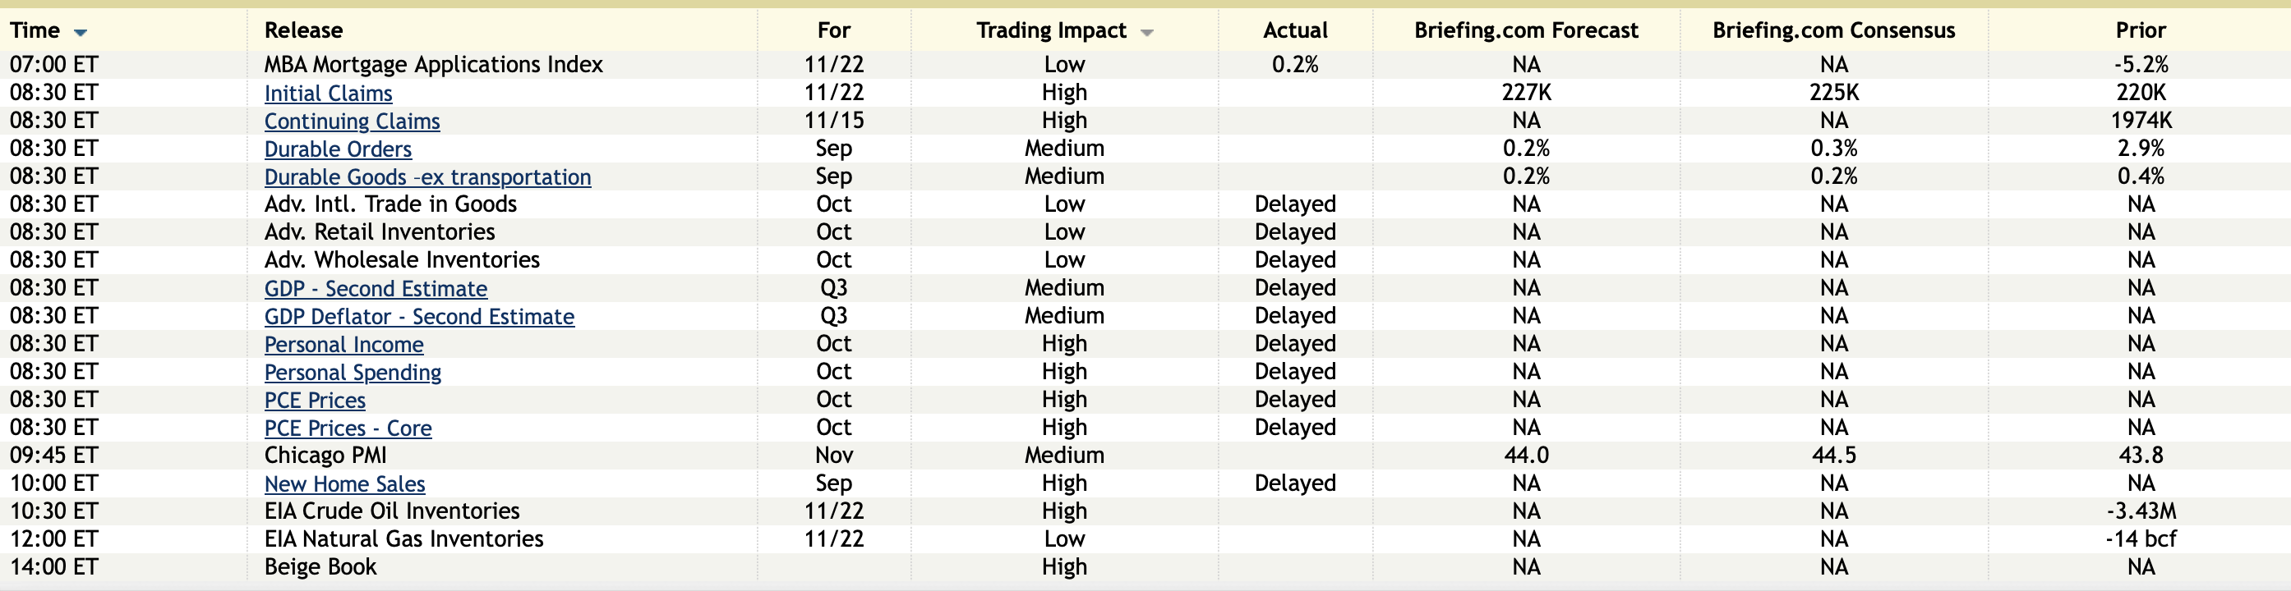Select the Prior column header
This screenshot has height=591, width=2291.
coord(2141,30)
